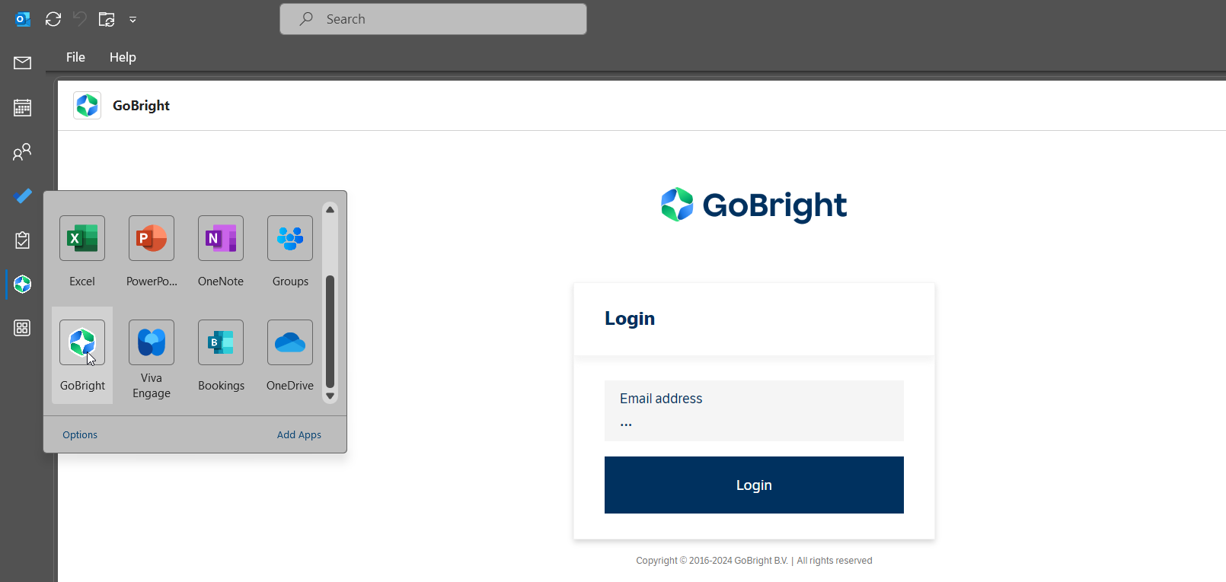The image size is (1226, 582).
Task: Open People contacts in the sidebar
Action: point(23,152)
